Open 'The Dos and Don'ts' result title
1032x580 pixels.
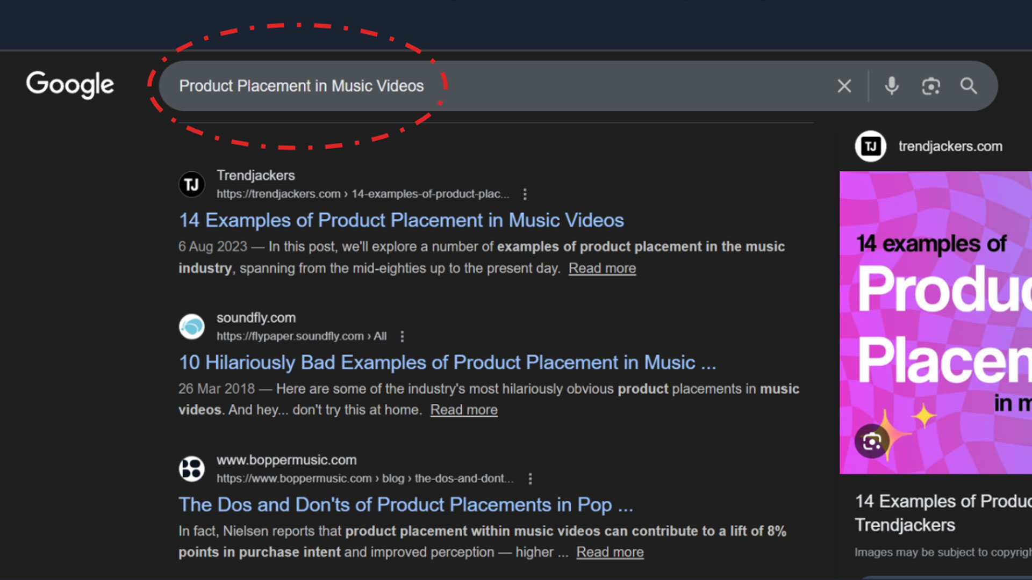coord(405,505)
